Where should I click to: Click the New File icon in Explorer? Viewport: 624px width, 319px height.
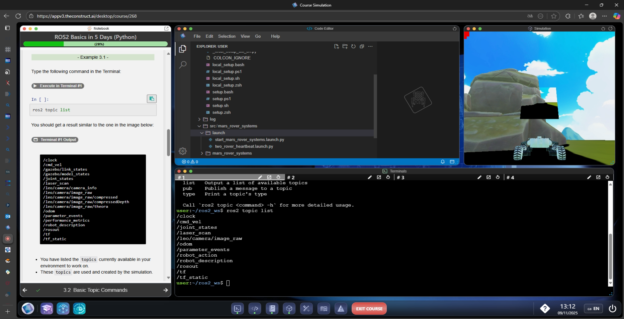point(336,46)
